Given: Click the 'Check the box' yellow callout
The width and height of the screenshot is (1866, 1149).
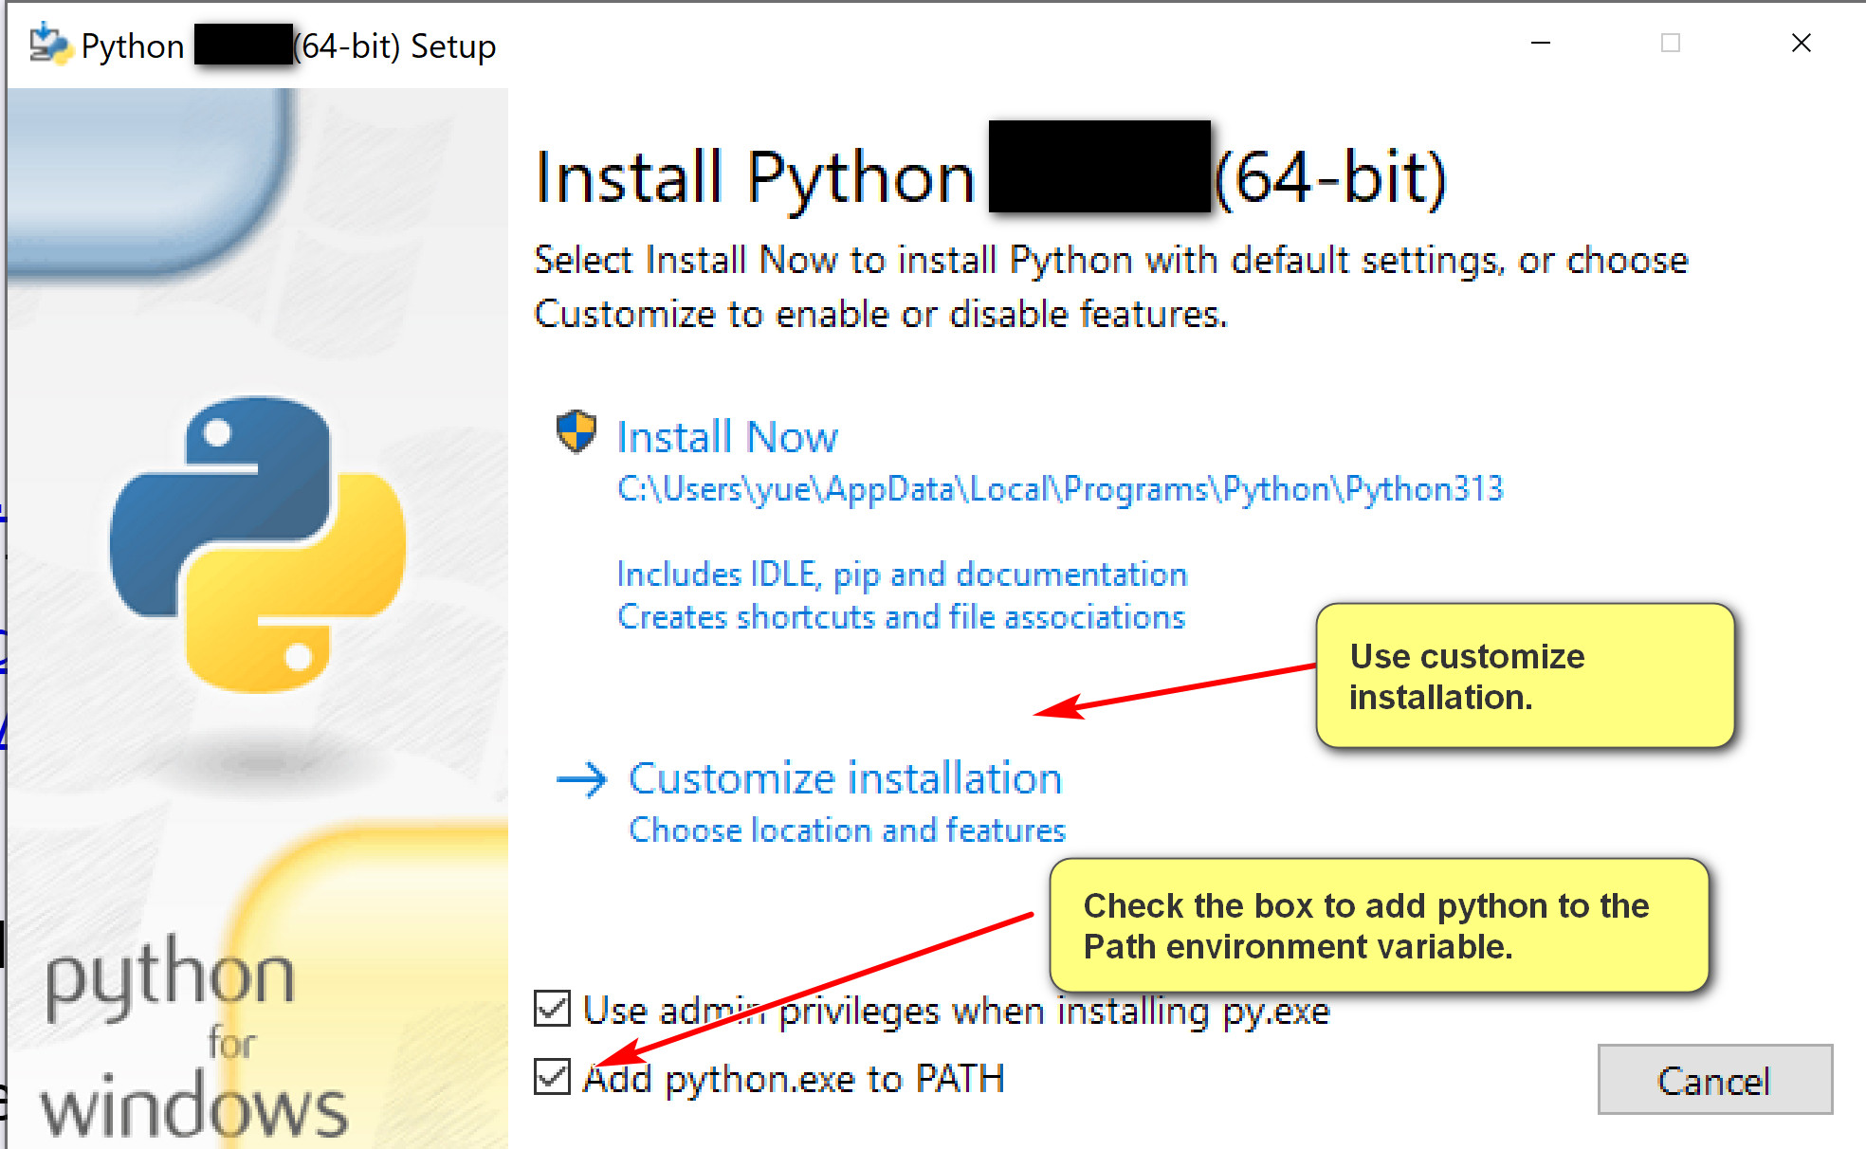Looking at the screenshot, I should [x=1378, y=925].
